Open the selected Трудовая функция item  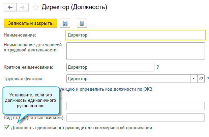[x=201, y=79]
